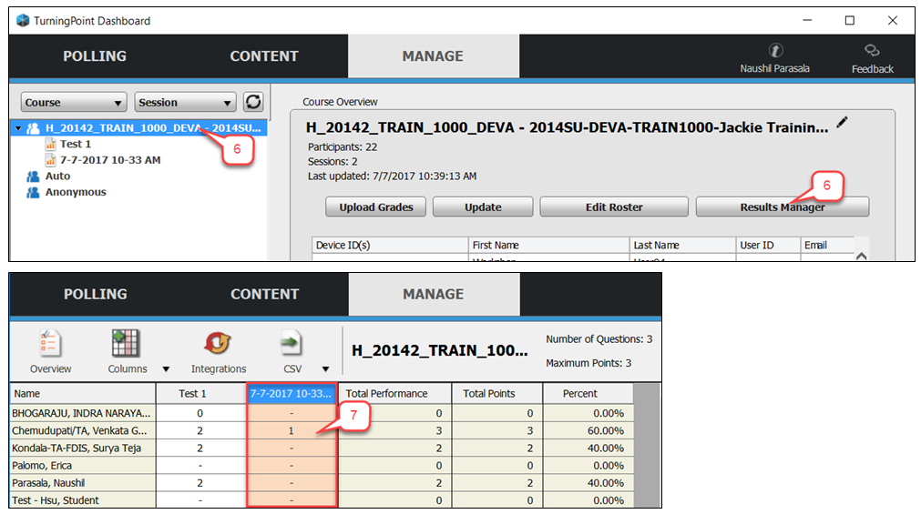Image resolution: width=921 pixels, height=514 pixels.
Task: Switch to the POLLING tab in the top window
Action: coord(95,55)
